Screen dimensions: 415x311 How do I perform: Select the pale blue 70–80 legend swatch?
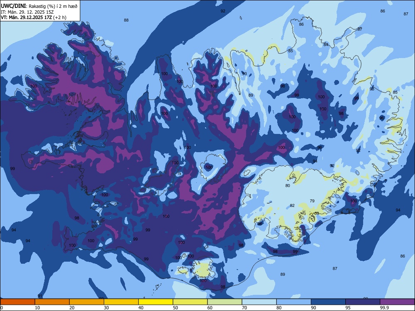[259, 302]
